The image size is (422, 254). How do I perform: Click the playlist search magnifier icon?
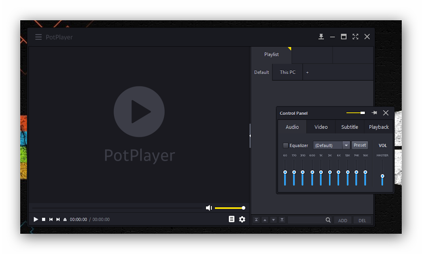point(328,220)
